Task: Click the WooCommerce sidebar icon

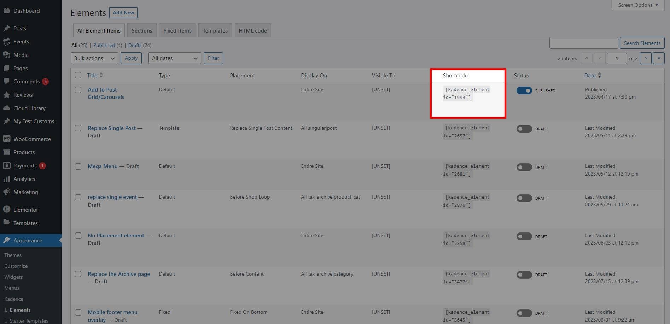Action: 7,139
